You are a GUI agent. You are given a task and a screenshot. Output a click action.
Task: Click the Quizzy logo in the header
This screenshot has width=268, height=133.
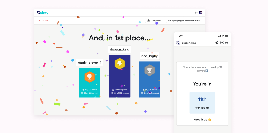point(43,13)
